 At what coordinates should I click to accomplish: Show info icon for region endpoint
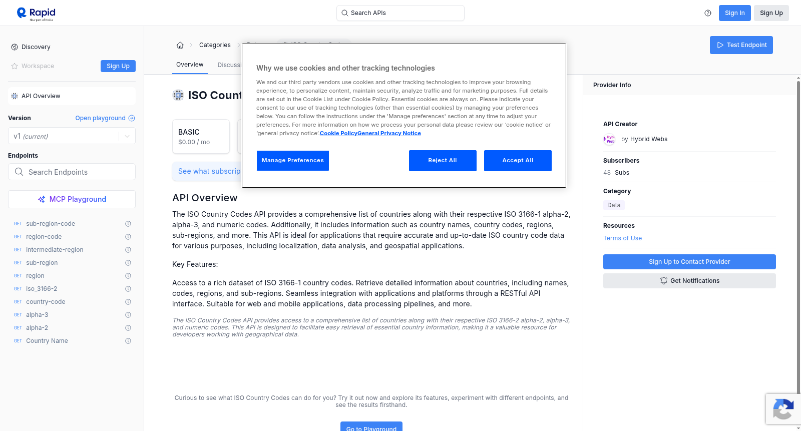(x=128, y=276)
